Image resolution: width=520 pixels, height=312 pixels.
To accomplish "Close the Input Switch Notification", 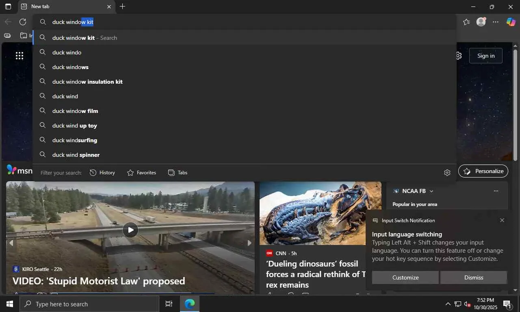I will pyautogui.click(x=502, y=220).
